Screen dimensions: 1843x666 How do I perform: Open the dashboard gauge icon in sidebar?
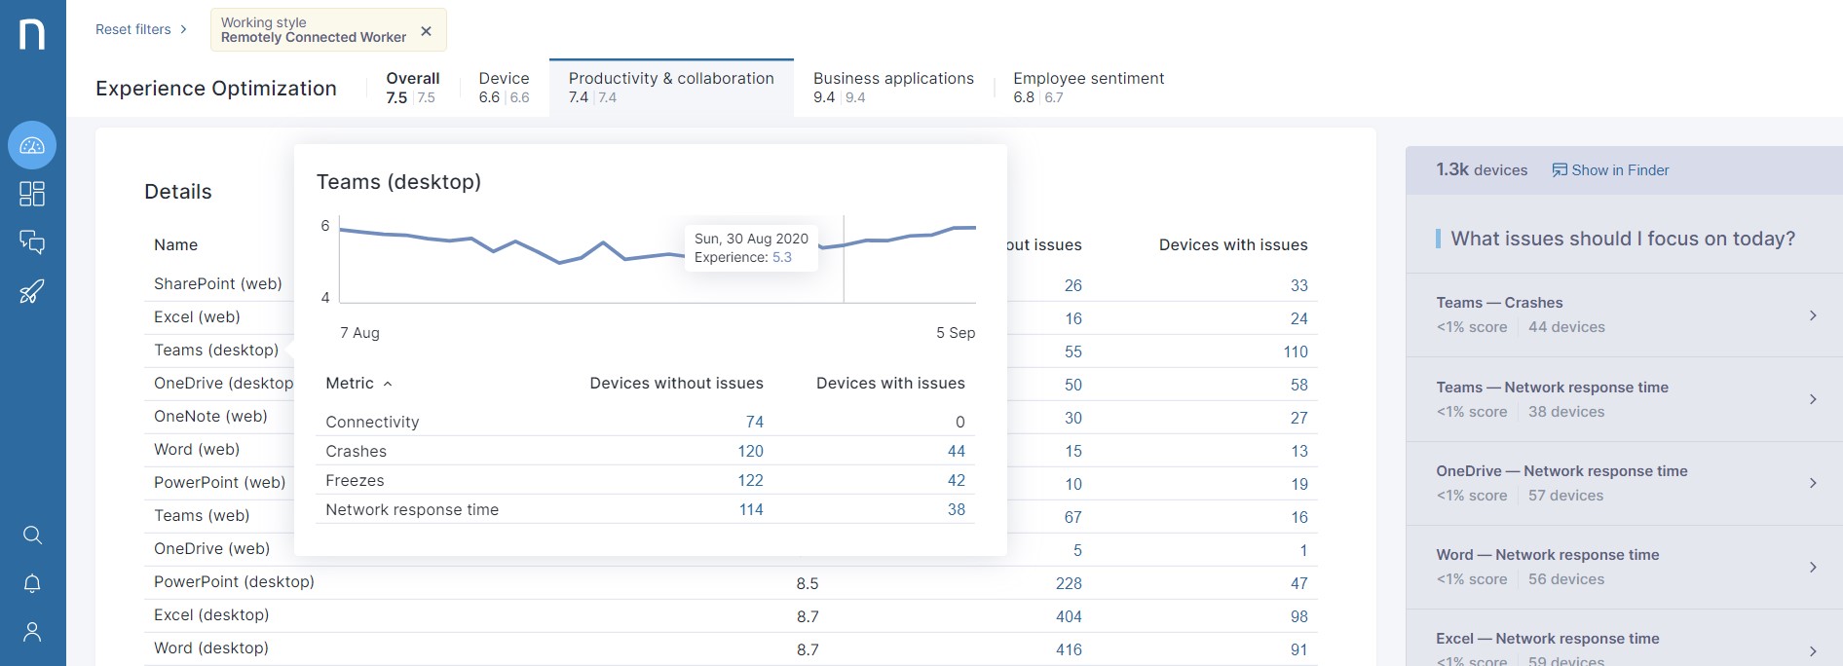click(x=32, y=146)
